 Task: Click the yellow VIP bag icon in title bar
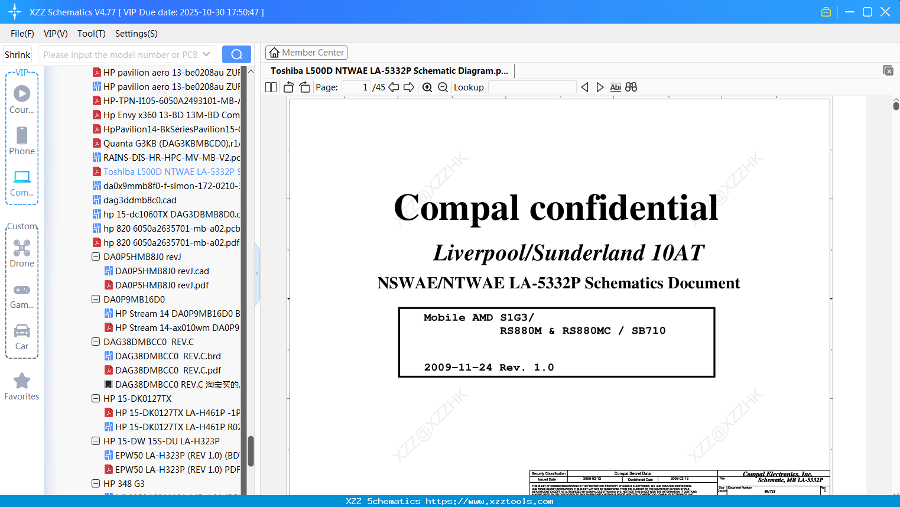(x=826, y=12)
